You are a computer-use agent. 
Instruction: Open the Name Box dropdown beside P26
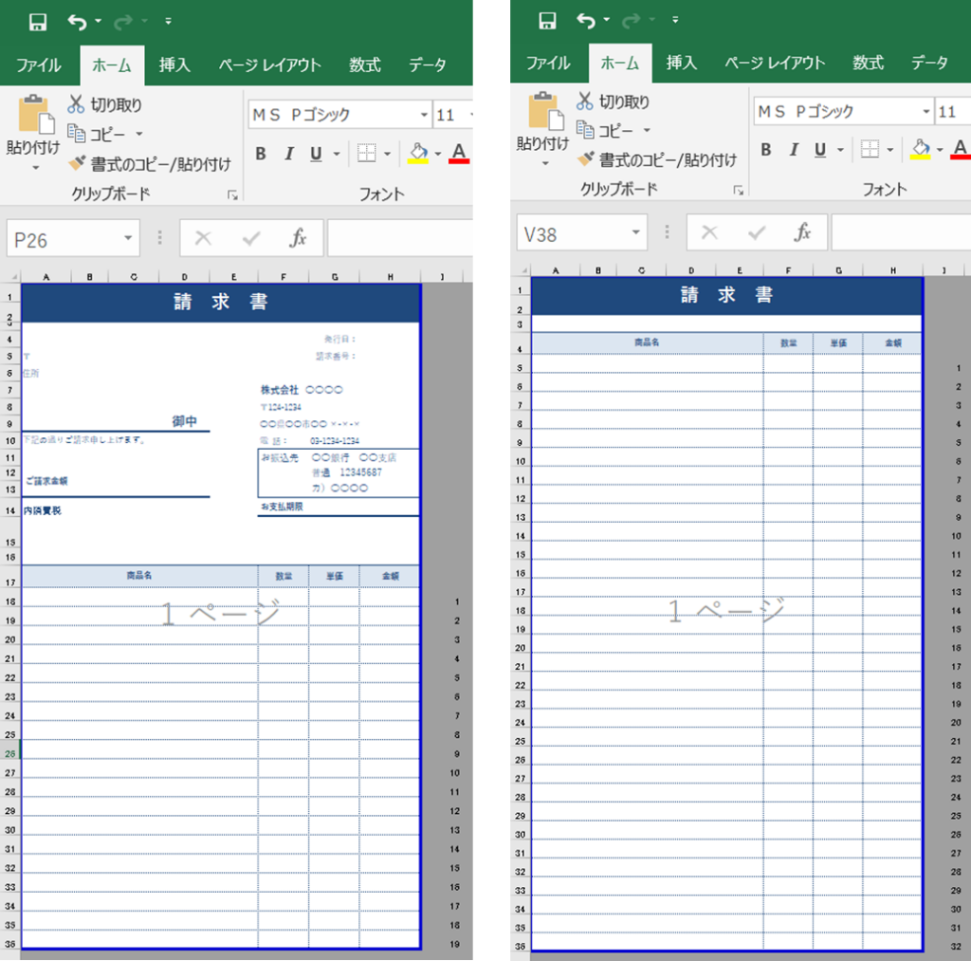tap(128, 238)
